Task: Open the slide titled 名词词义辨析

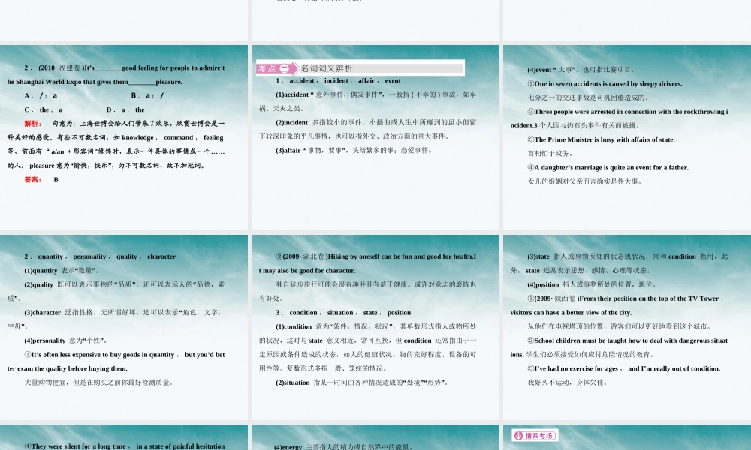Action: [375, 138]
